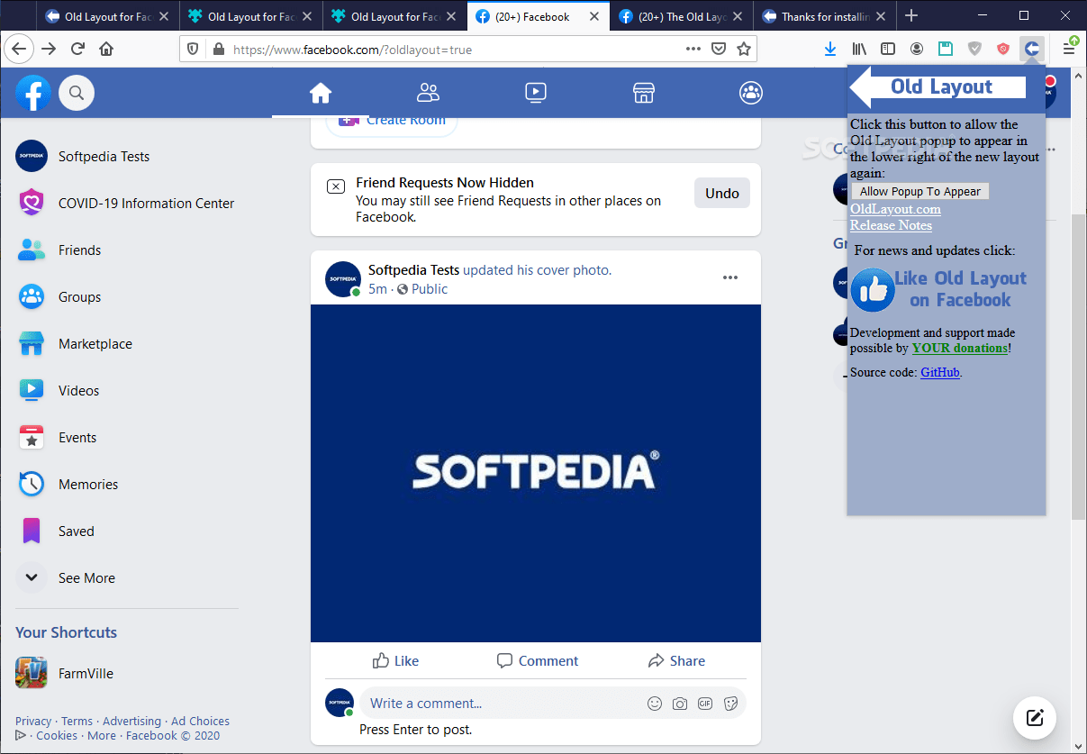
Task: Insert a GIF in the comment box
Action: tap(705, 703)
